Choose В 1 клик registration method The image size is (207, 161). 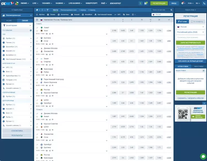[182, 22]
